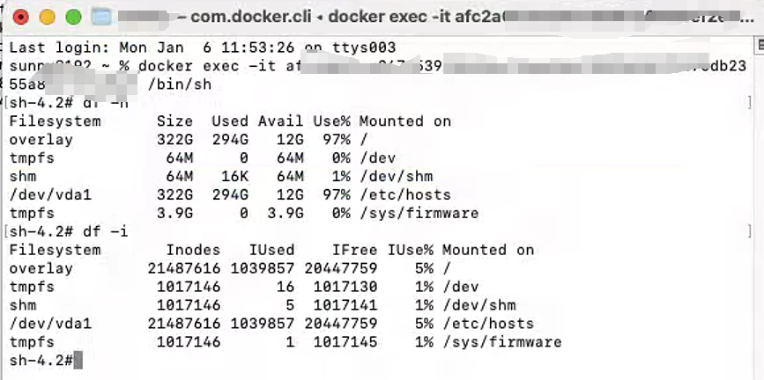Click the 1017130 IFree value
Screen dimensions: 764x380
coord(345,287)
